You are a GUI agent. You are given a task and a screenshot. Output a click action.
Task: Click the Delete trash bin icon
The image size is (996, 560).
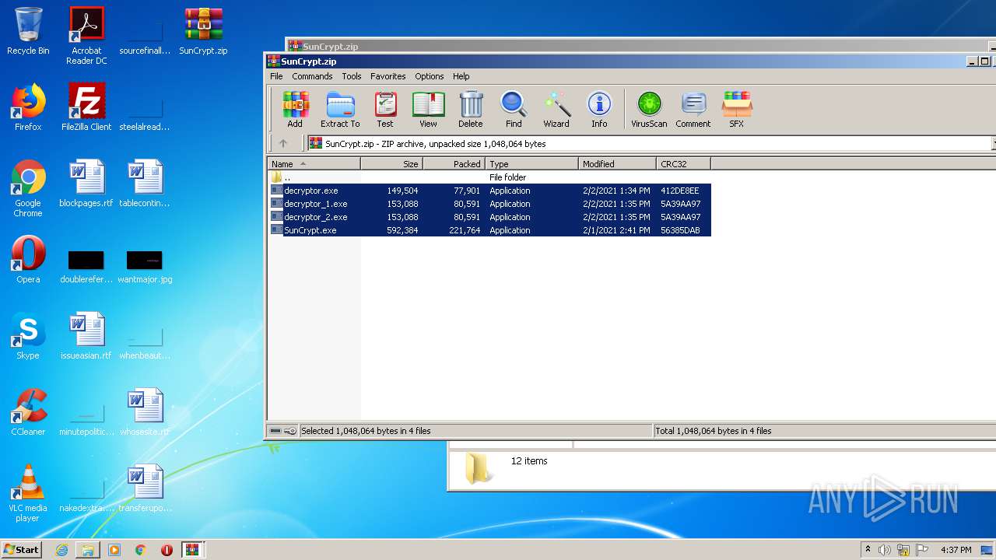[x=470, y=110]
